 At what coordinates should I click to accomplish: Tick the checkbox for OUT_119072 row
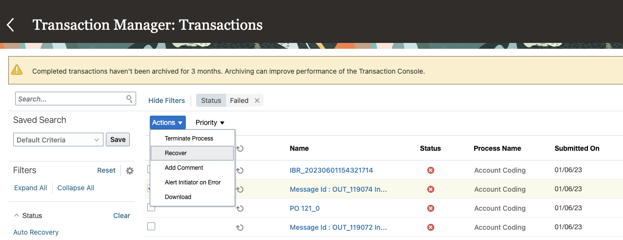[x=151, y=226]
